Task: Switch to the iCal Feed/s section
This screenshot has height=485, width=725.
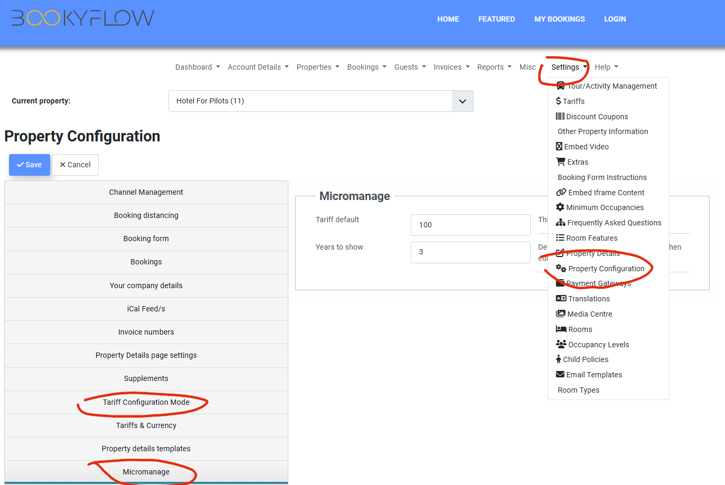Action: click(x=146, y=309)
